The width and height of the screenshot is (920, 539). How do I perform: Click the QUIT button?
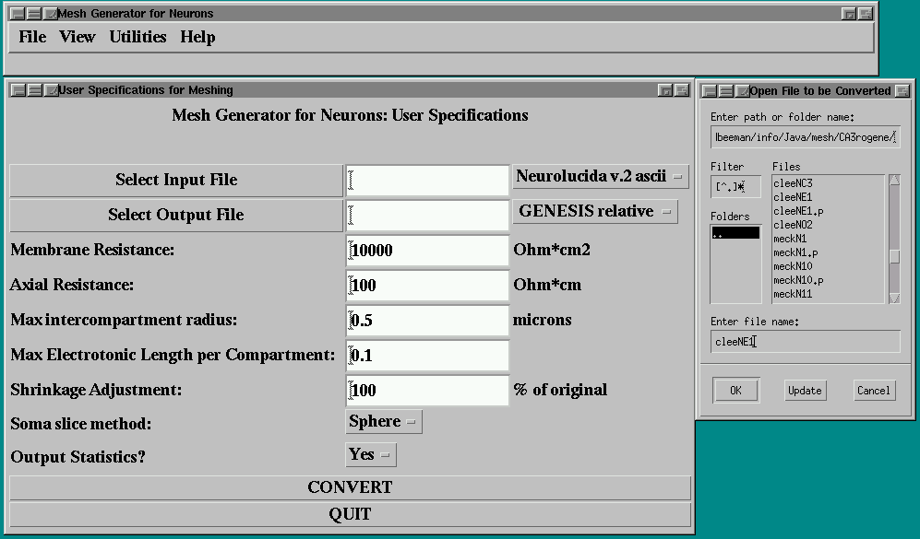tap(351, 514)
